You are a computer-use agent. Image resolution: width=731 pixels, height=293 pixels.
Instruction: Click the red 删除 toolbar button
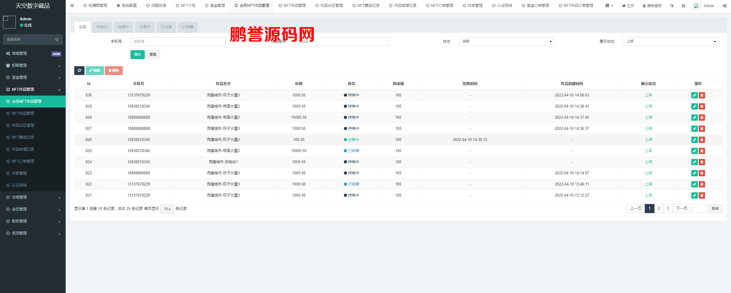(114, 70)
